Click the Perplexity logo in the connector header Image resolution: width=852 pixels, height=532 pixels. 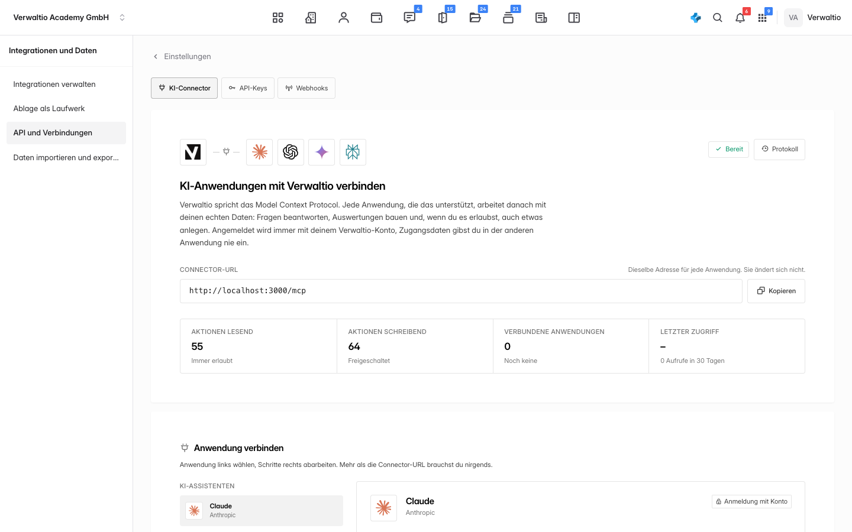(353, 152)
